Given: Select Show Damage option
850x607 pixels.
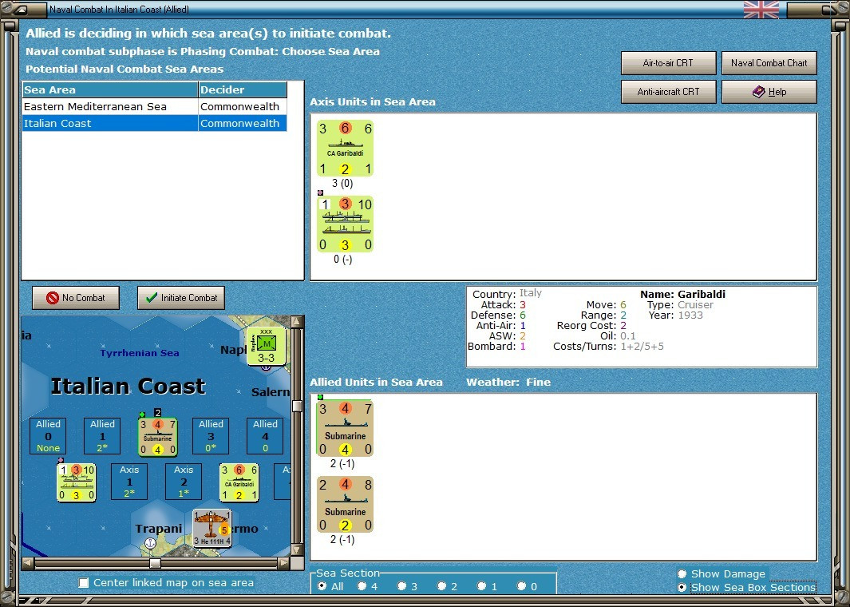Looking at the screenshot, I should point(682,574).
